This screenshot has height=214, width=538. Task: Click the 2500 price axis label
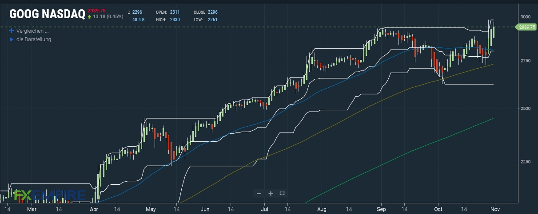(x=525, y=109)
